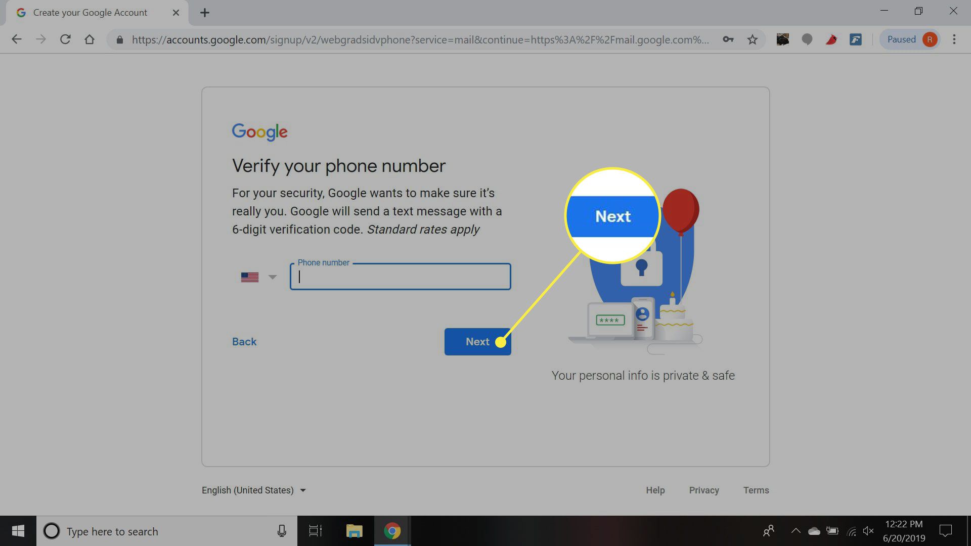Click the Next button to proceed
The width and height of the screenshot is (971, 546).
coord(477,341)
